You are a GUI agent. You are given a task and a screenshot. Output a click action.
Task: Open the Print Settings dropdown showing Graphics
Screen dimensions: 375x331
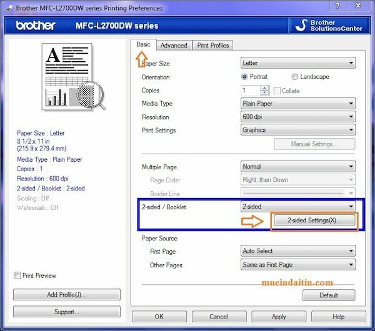[298, 130]
